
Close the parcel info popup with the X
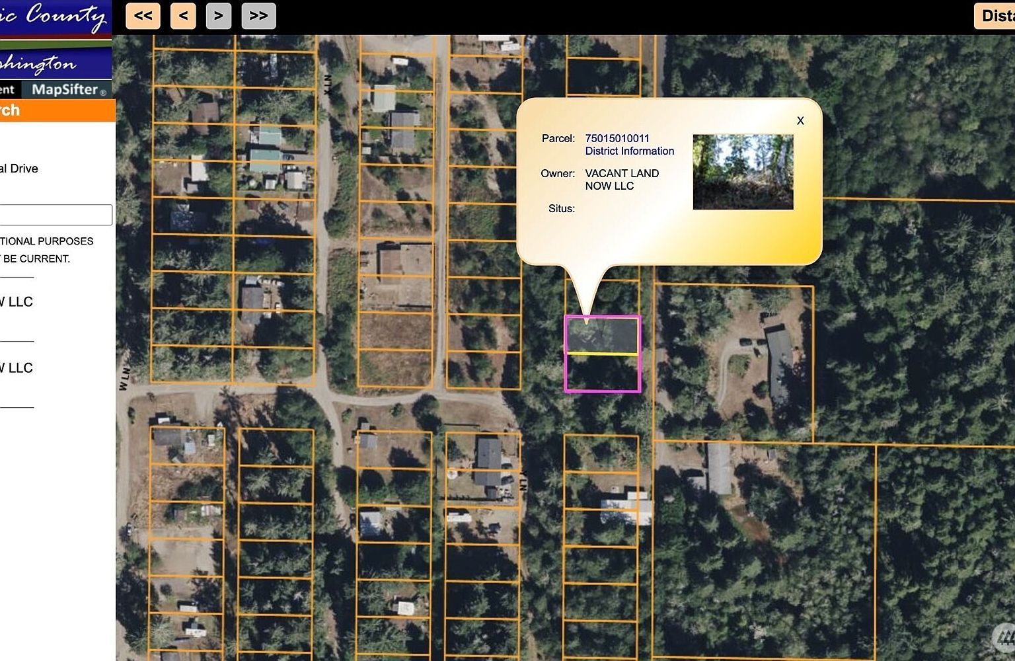coord(800,121)
